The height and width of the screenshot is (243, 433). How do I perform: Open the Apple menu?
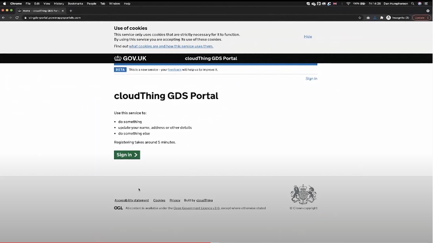coord(4,3)
